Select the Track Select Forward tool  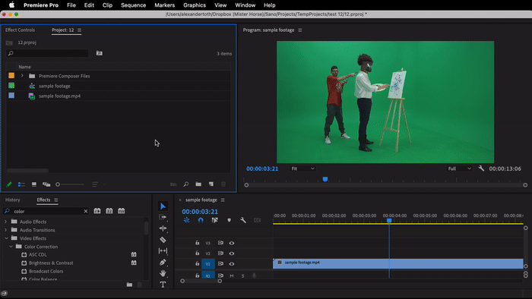[x=163, y=217]
